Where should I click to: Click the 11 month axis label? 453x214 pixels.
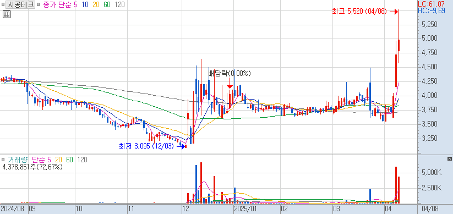click(x=132, y=208)
